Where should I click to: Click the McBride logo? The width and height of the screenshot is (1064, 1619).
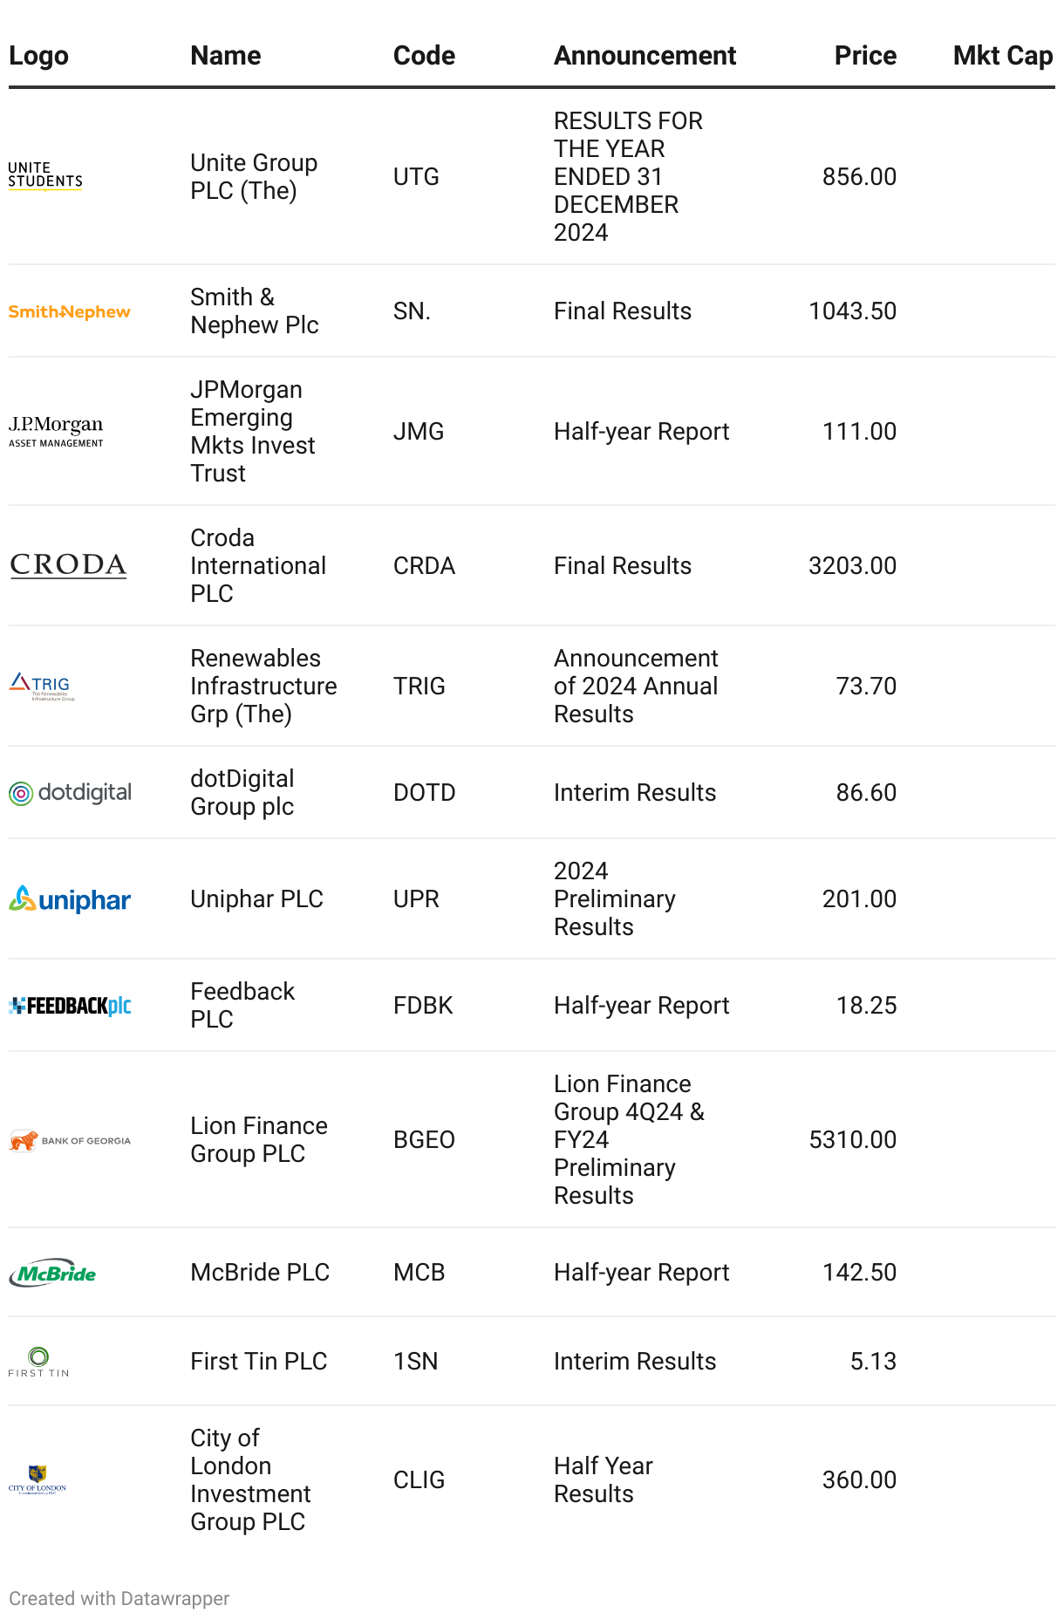click(52, 1274)
